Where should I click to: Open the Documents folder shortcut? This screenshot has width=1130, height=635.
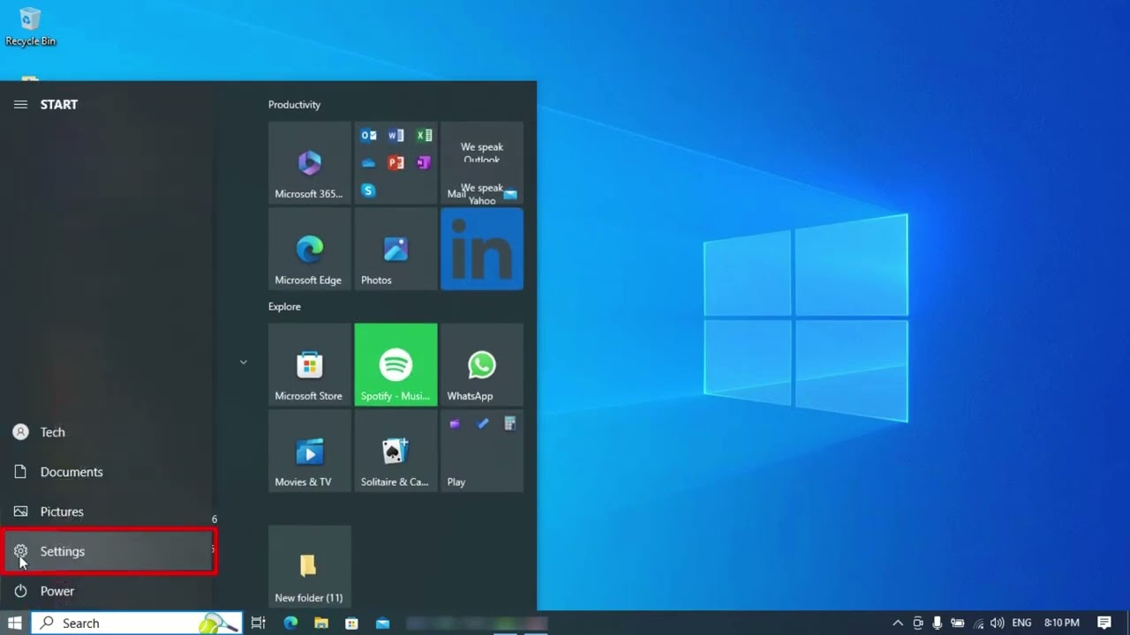tap(107, 472)
